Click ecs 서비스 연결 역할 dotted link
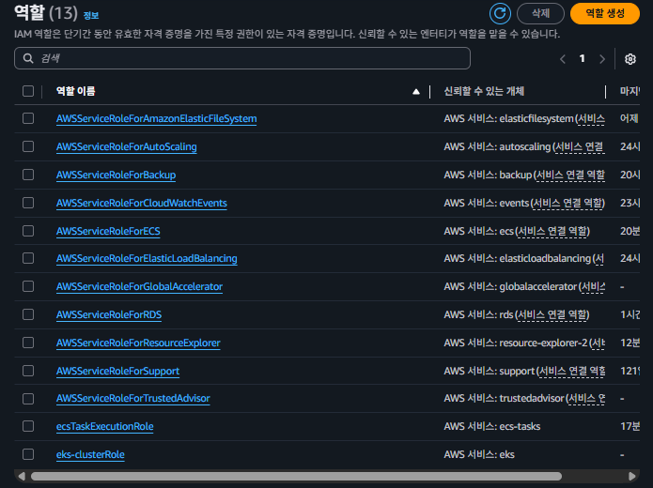Screen dimensions: 653x488 [x=552, y=231]
